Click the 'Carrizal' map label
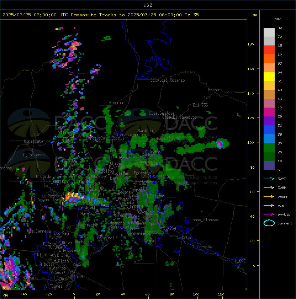This screenshot has height=299, width=296. click(x=106, y=238)
